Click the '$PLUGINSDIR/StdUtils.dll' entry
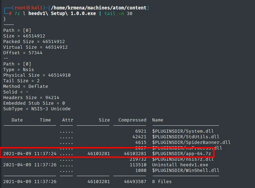255x188 pixels. (185, 137)
